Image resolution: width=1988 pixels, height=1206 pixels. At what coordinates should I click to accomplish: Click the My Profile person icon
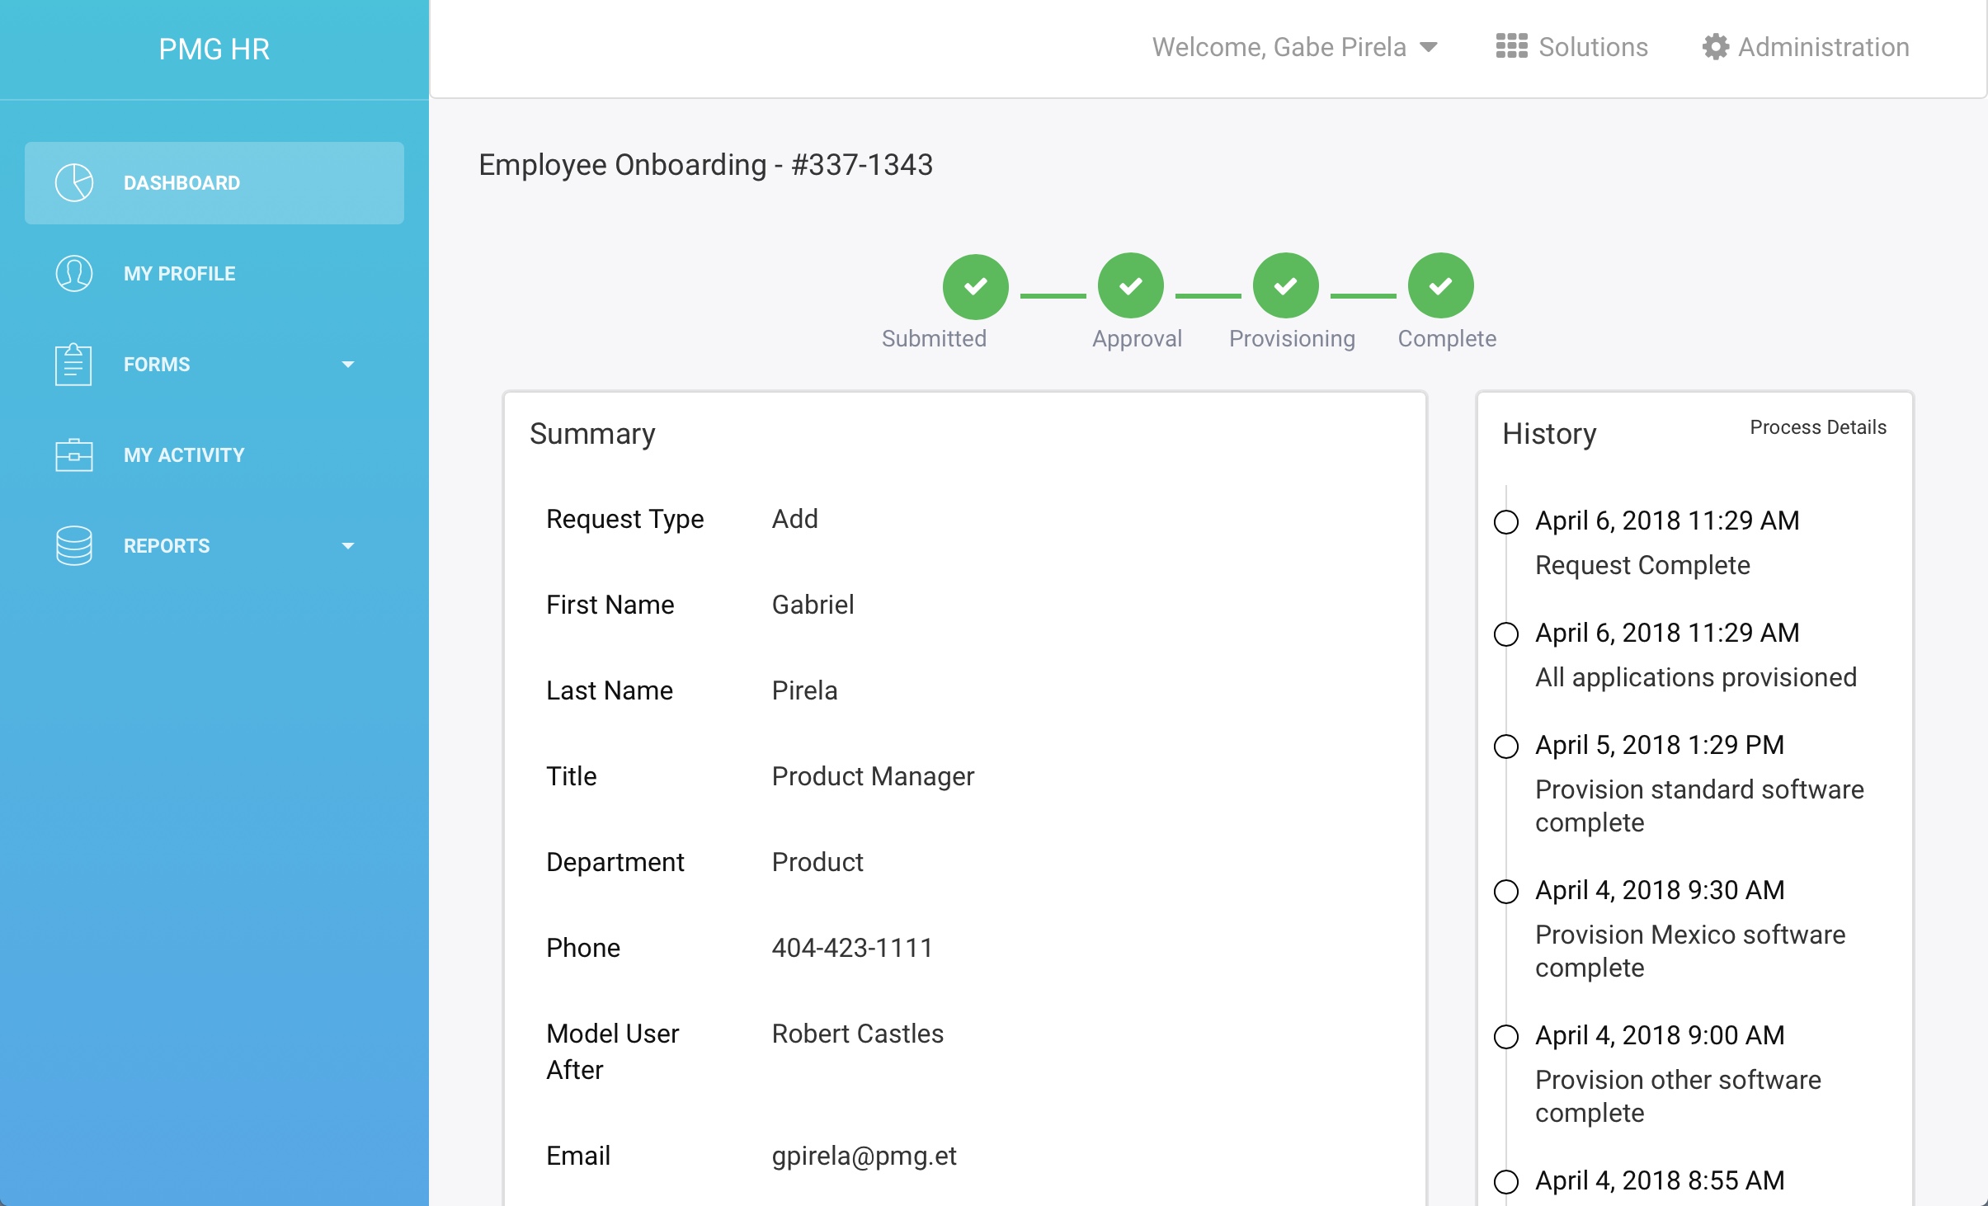tap(74, 273)
